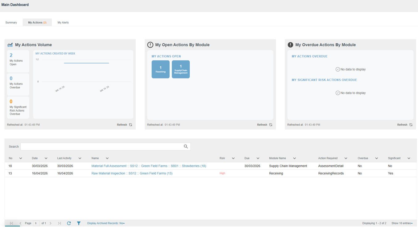The width and height of the screenshot is (418, 228).
Task: Click the Supply Chain Management module cell
Action: tap(288, 166)
